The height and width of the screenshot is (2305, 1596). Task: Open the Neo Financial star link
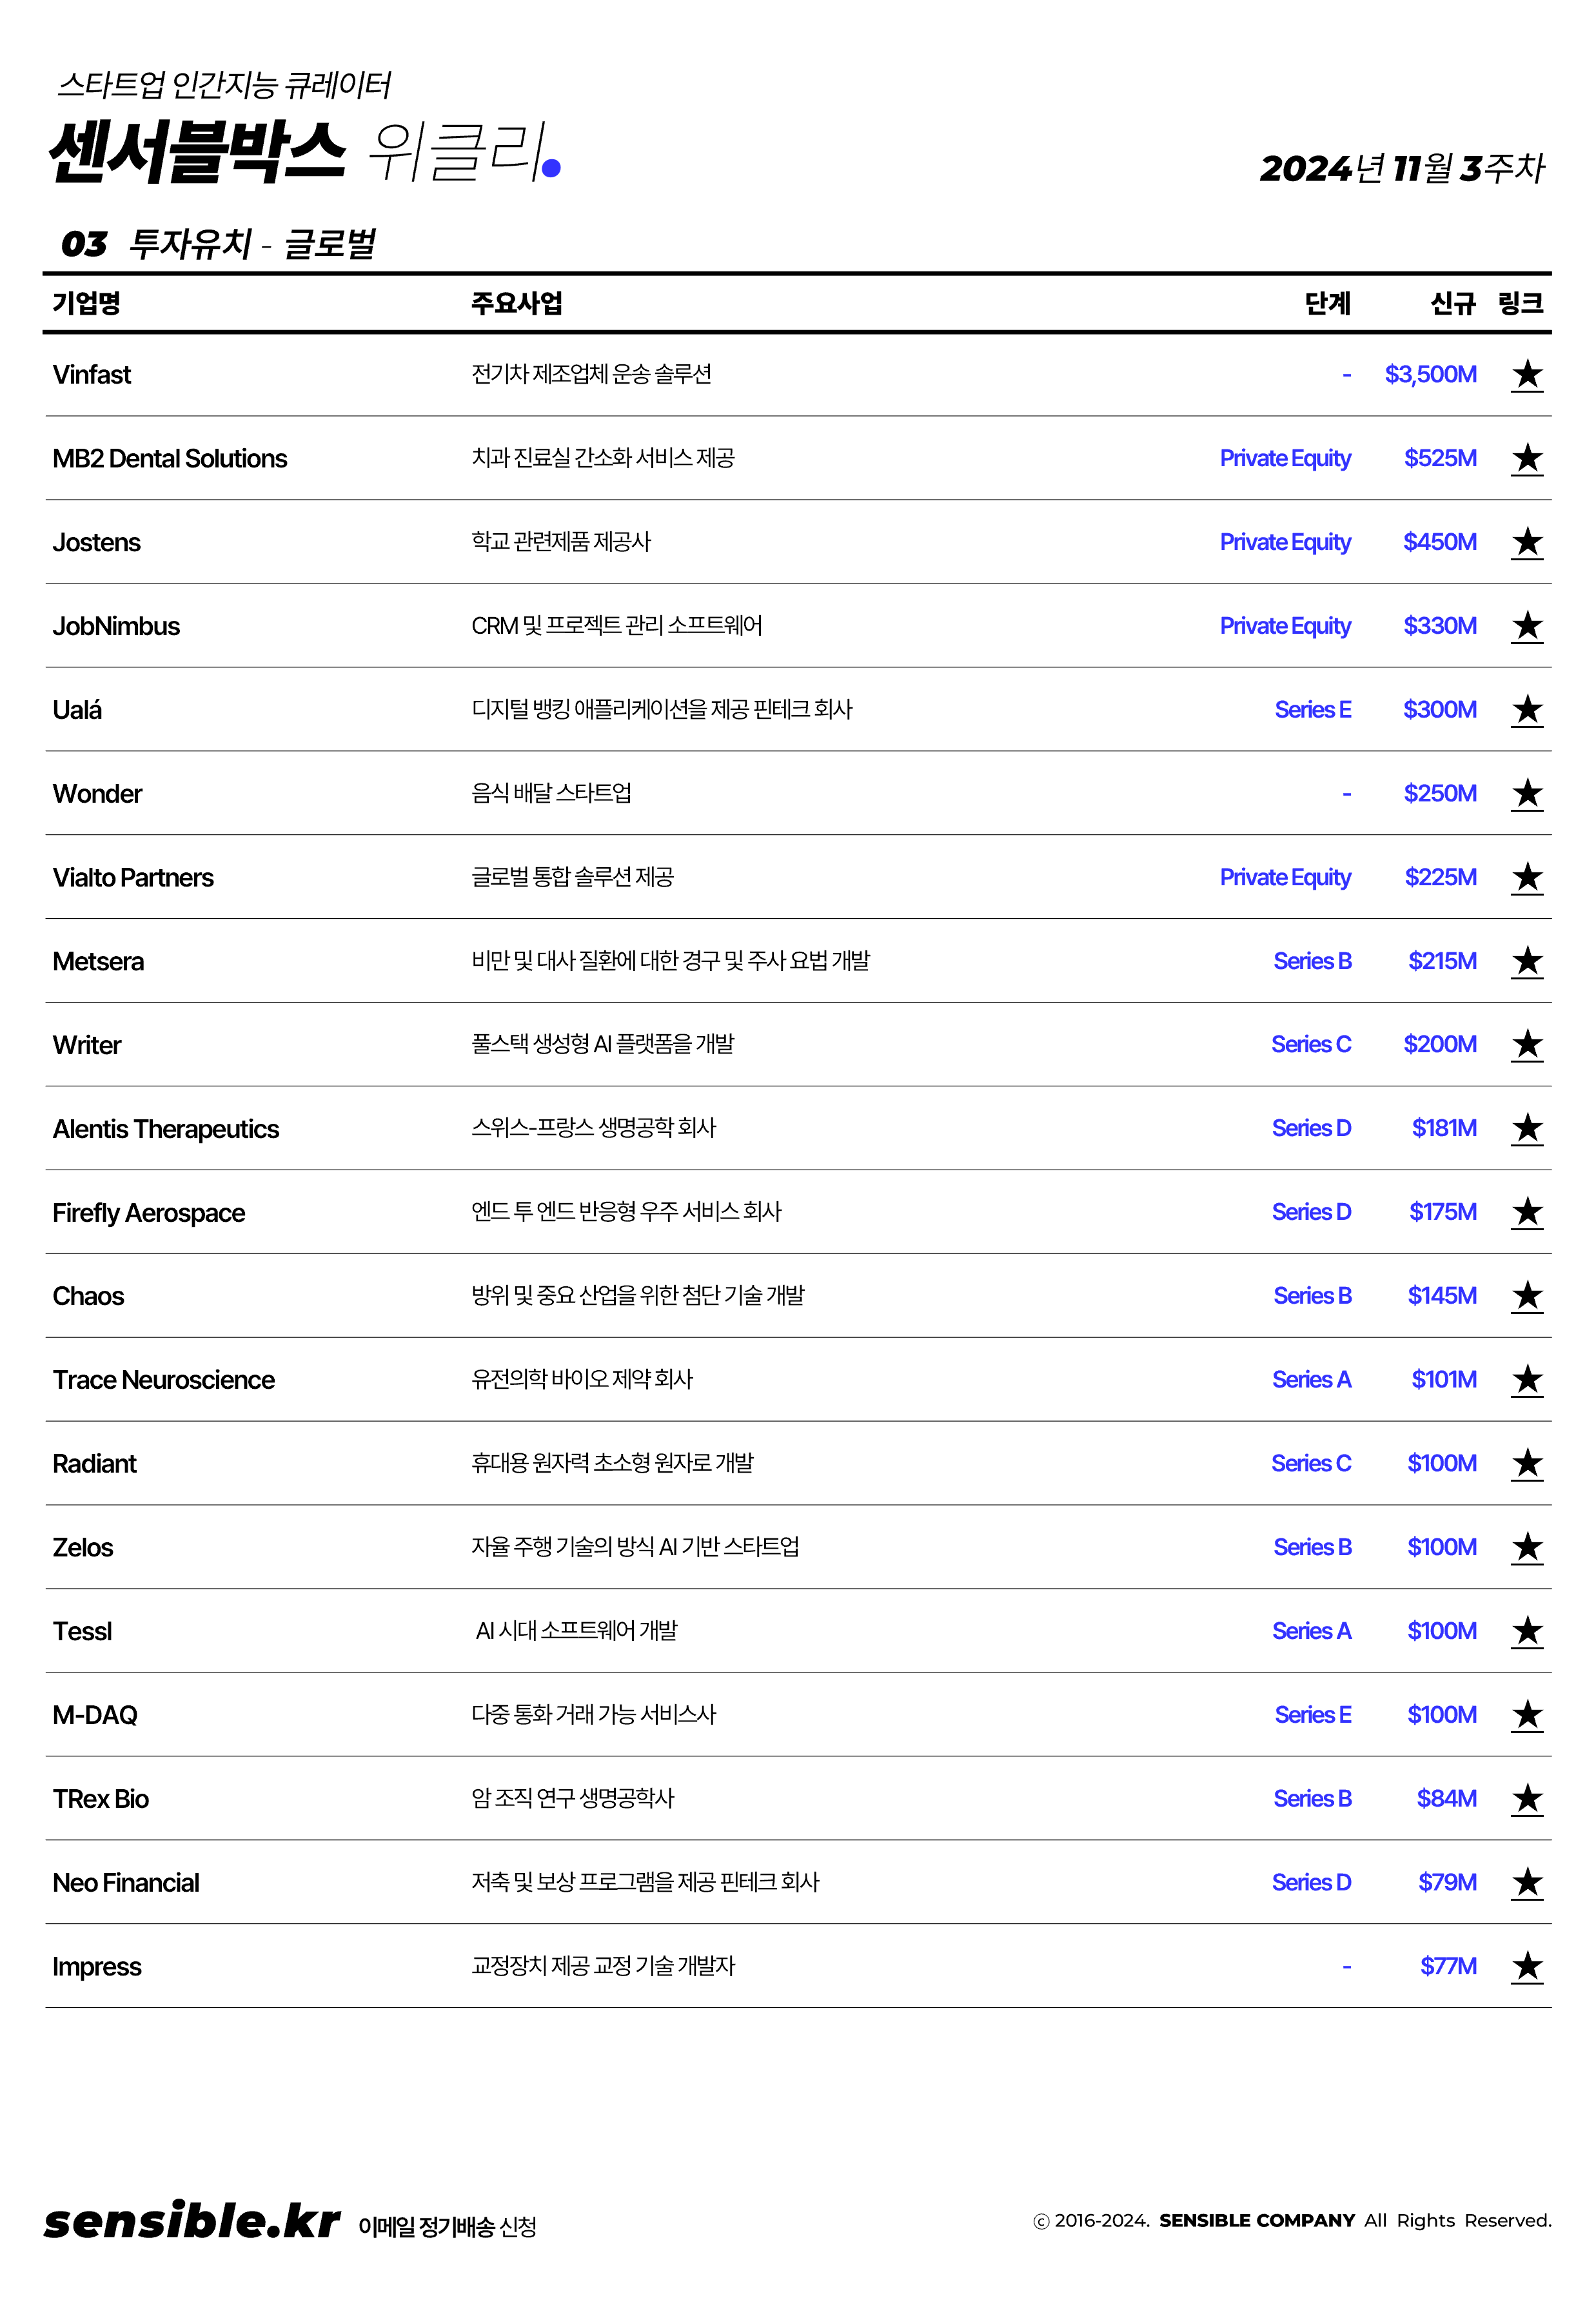(x=1526, y=1883)
